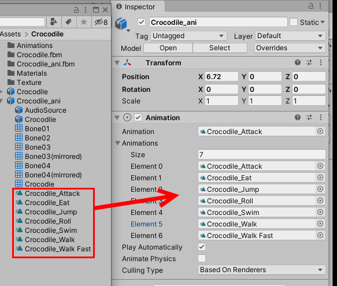Click the Animations Size field
The height and width of the screenshot is (286, 337).
click(261, 154)
